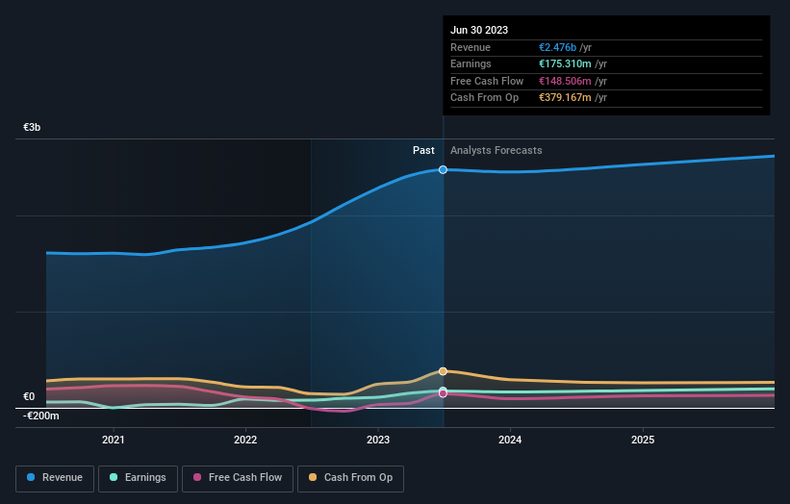790x504 pixels.
Task: Click the Free Cash Flow pink data point marker
Action: (x=443, y=393)
